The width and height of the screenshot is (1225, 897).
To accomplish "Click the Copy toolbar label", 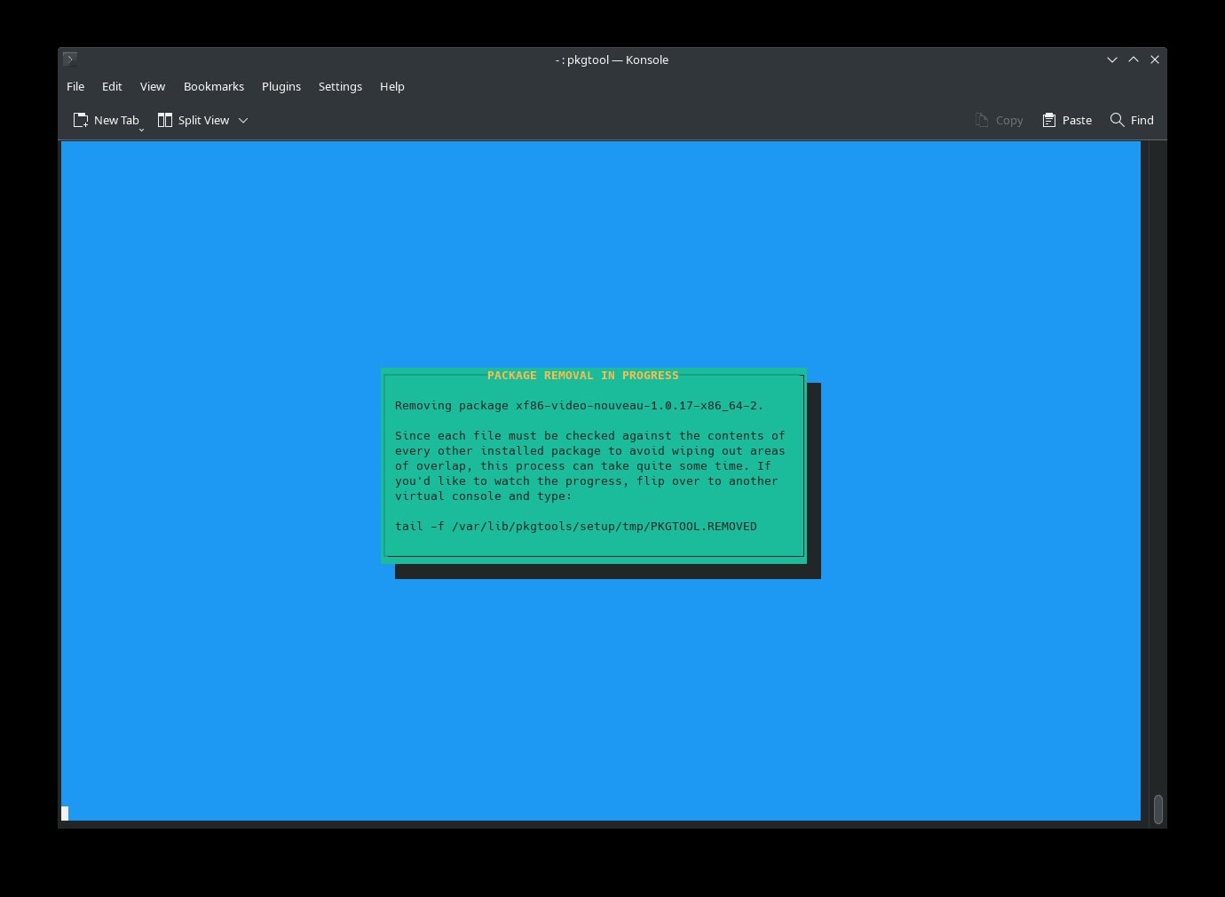I will pyautogui.click(x=1009, y=120).
